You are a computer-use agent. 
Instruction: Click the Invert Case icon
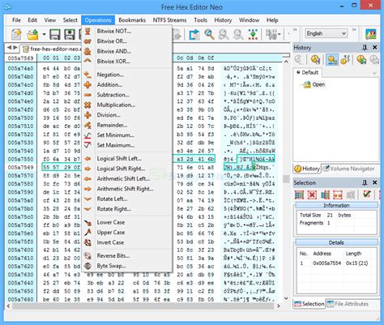(87, 242)
